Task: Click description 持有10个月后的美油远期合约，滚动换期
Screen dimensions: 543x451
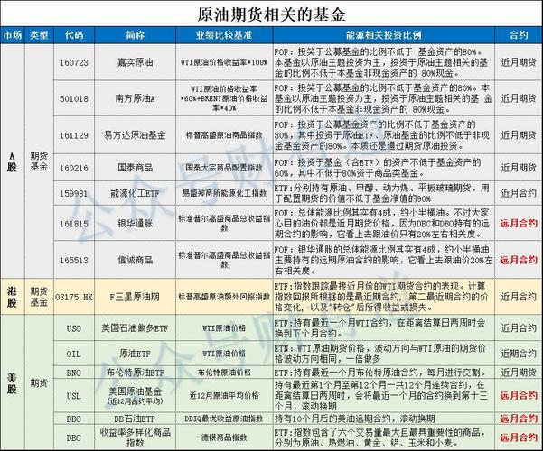Action: (354, 419)
